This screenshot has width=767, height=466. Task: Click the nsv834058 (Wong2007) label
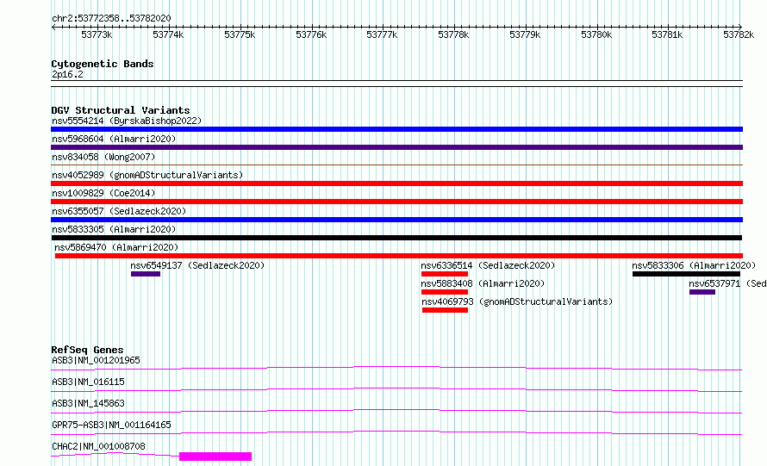point(103,157)
